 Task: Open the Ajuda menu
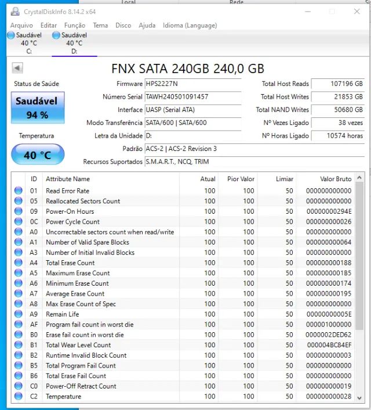(x=147, y=26)
